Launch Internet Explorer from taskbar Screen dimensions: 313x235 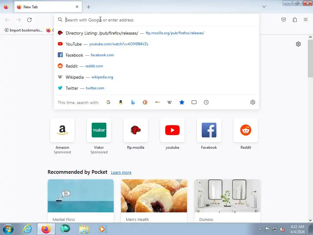(27, 229)
